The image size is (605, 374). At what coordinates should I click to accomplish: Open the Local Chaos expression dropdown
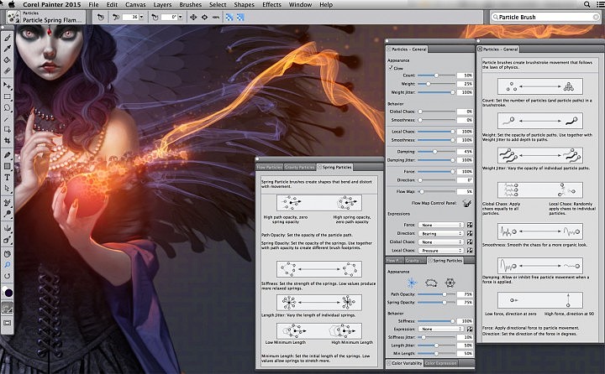pyautogui.click(x=441, y=250)
